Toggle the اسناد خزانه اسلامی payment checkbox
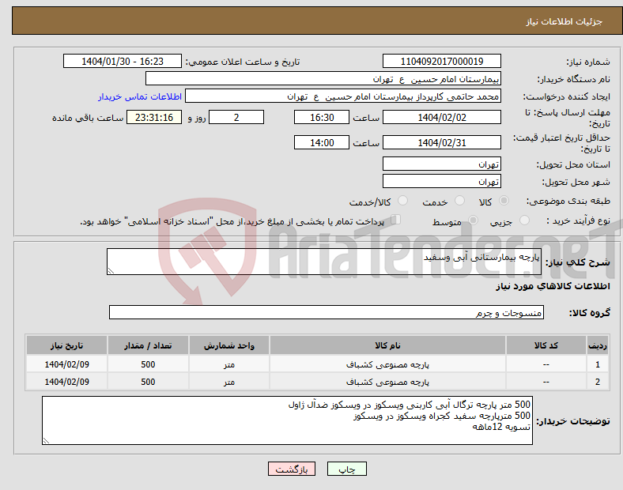Image resolution: width=623 pixels, height=490 pixels. (x=396, y=220)
